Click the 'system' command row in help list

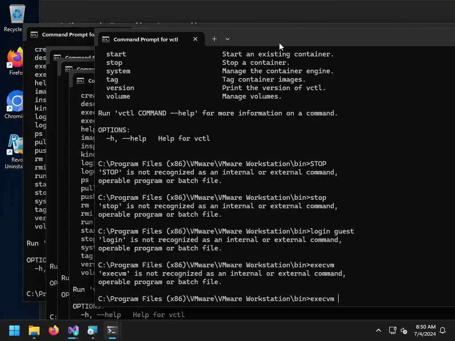(x=220, y=71)
